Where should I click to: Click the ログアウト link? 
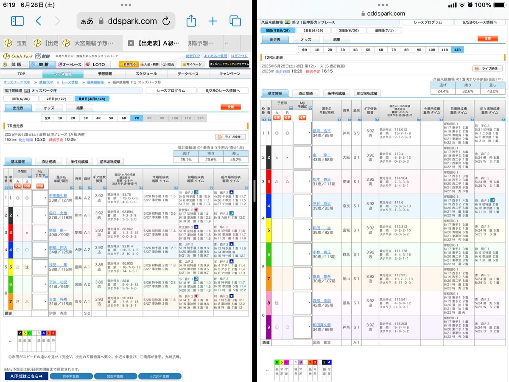239,56
